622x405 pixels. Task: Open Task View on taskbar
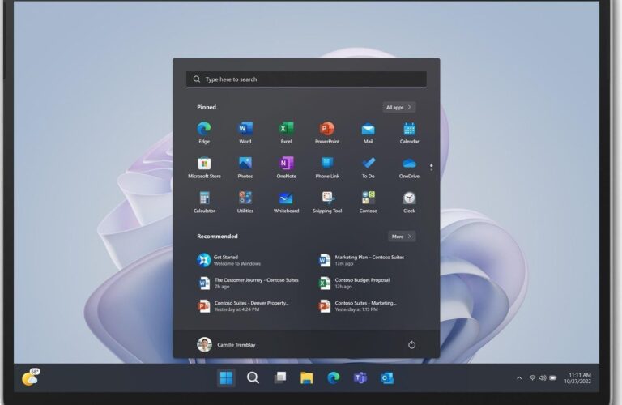pyautogui.click(x=279, y=378)
